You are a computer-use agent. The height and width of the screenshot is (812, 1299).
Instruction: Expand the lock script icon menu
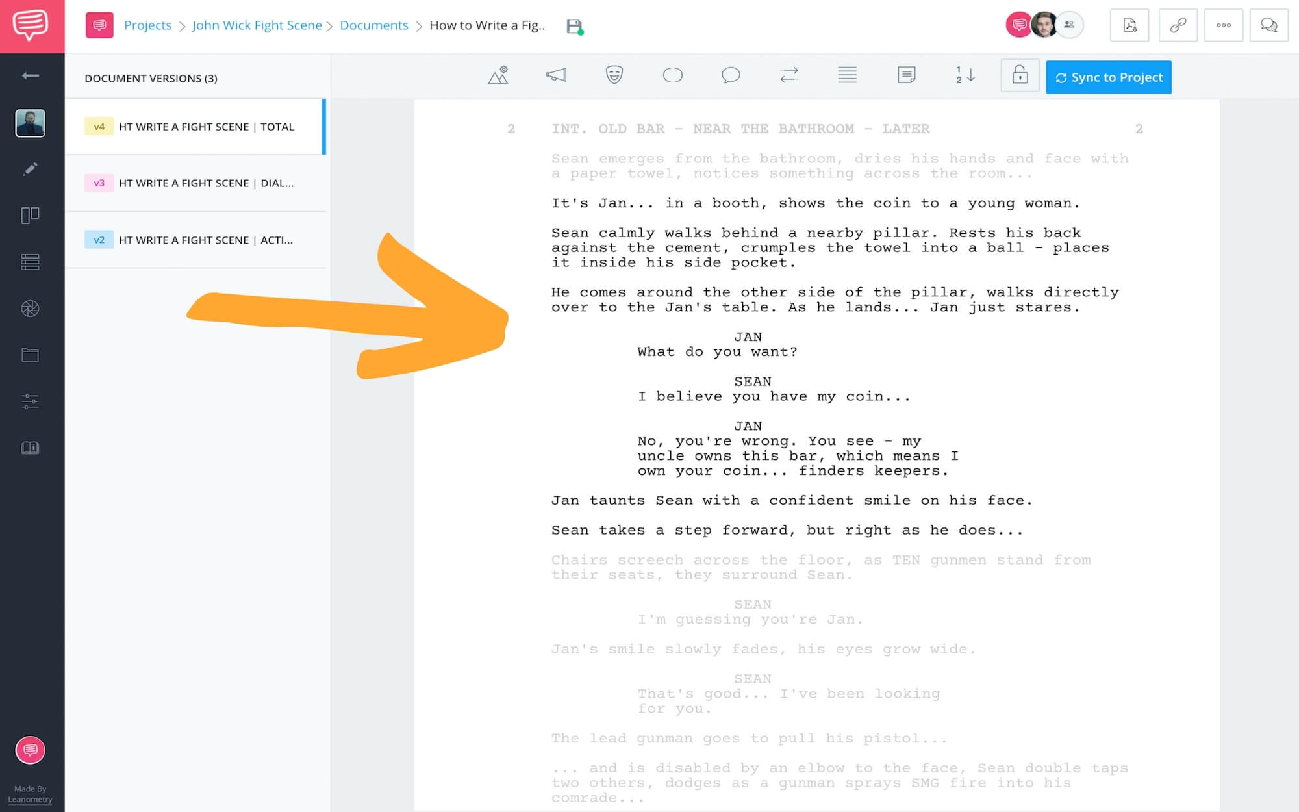click(x=1020, y=77)
